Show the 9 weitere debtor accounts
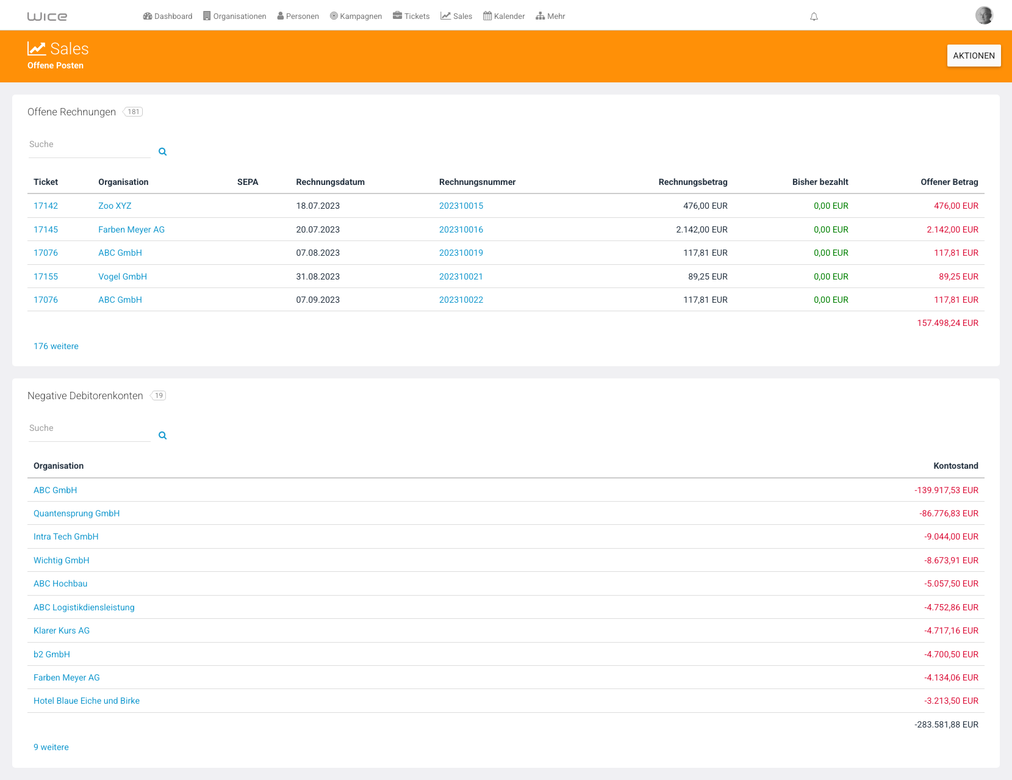 [x=51, y=747]
